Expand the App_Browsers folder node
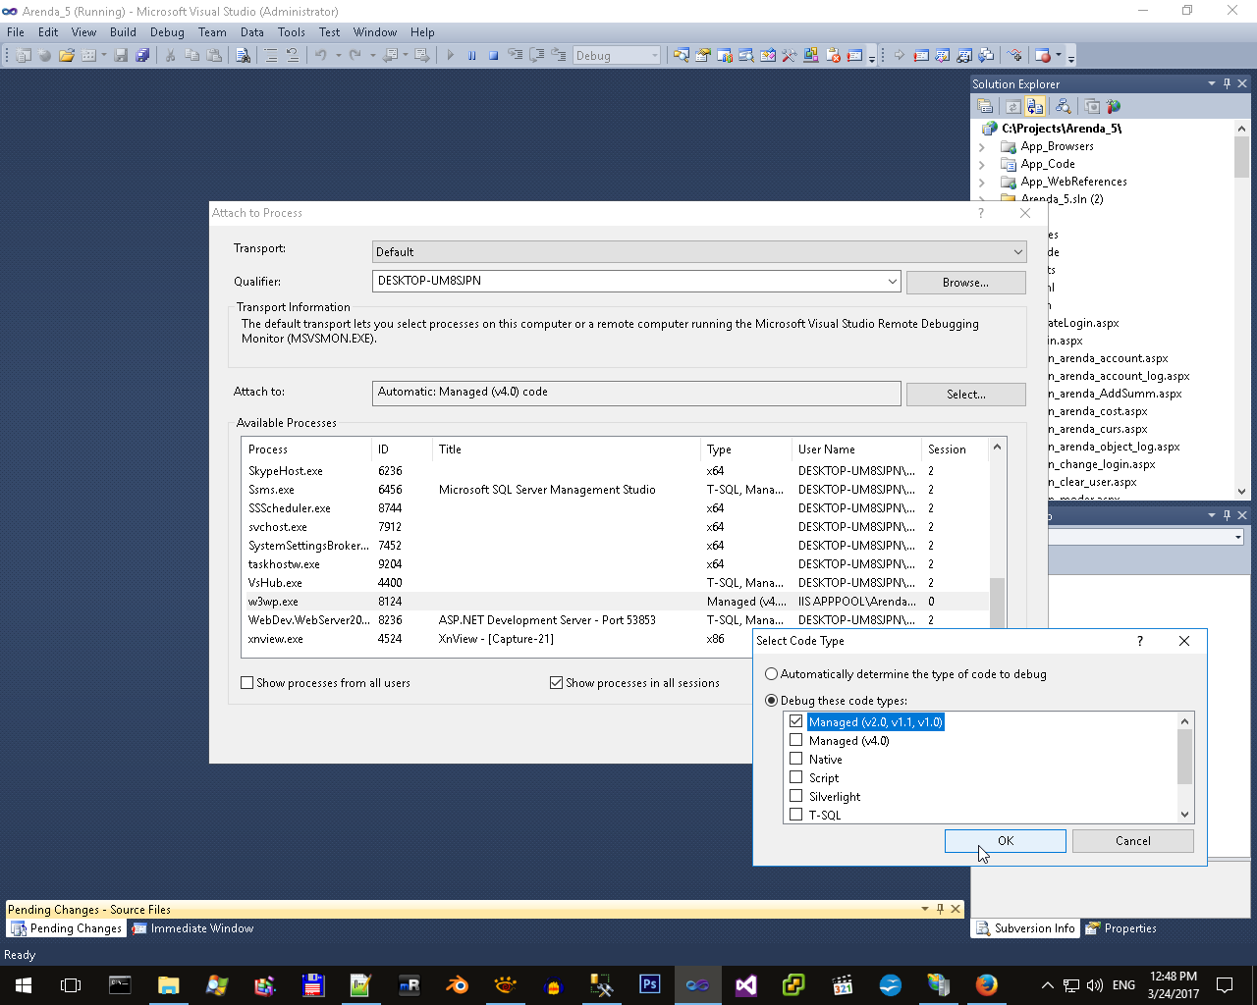This screenshot has width=1257, height=1005. [x=982, y=147]
